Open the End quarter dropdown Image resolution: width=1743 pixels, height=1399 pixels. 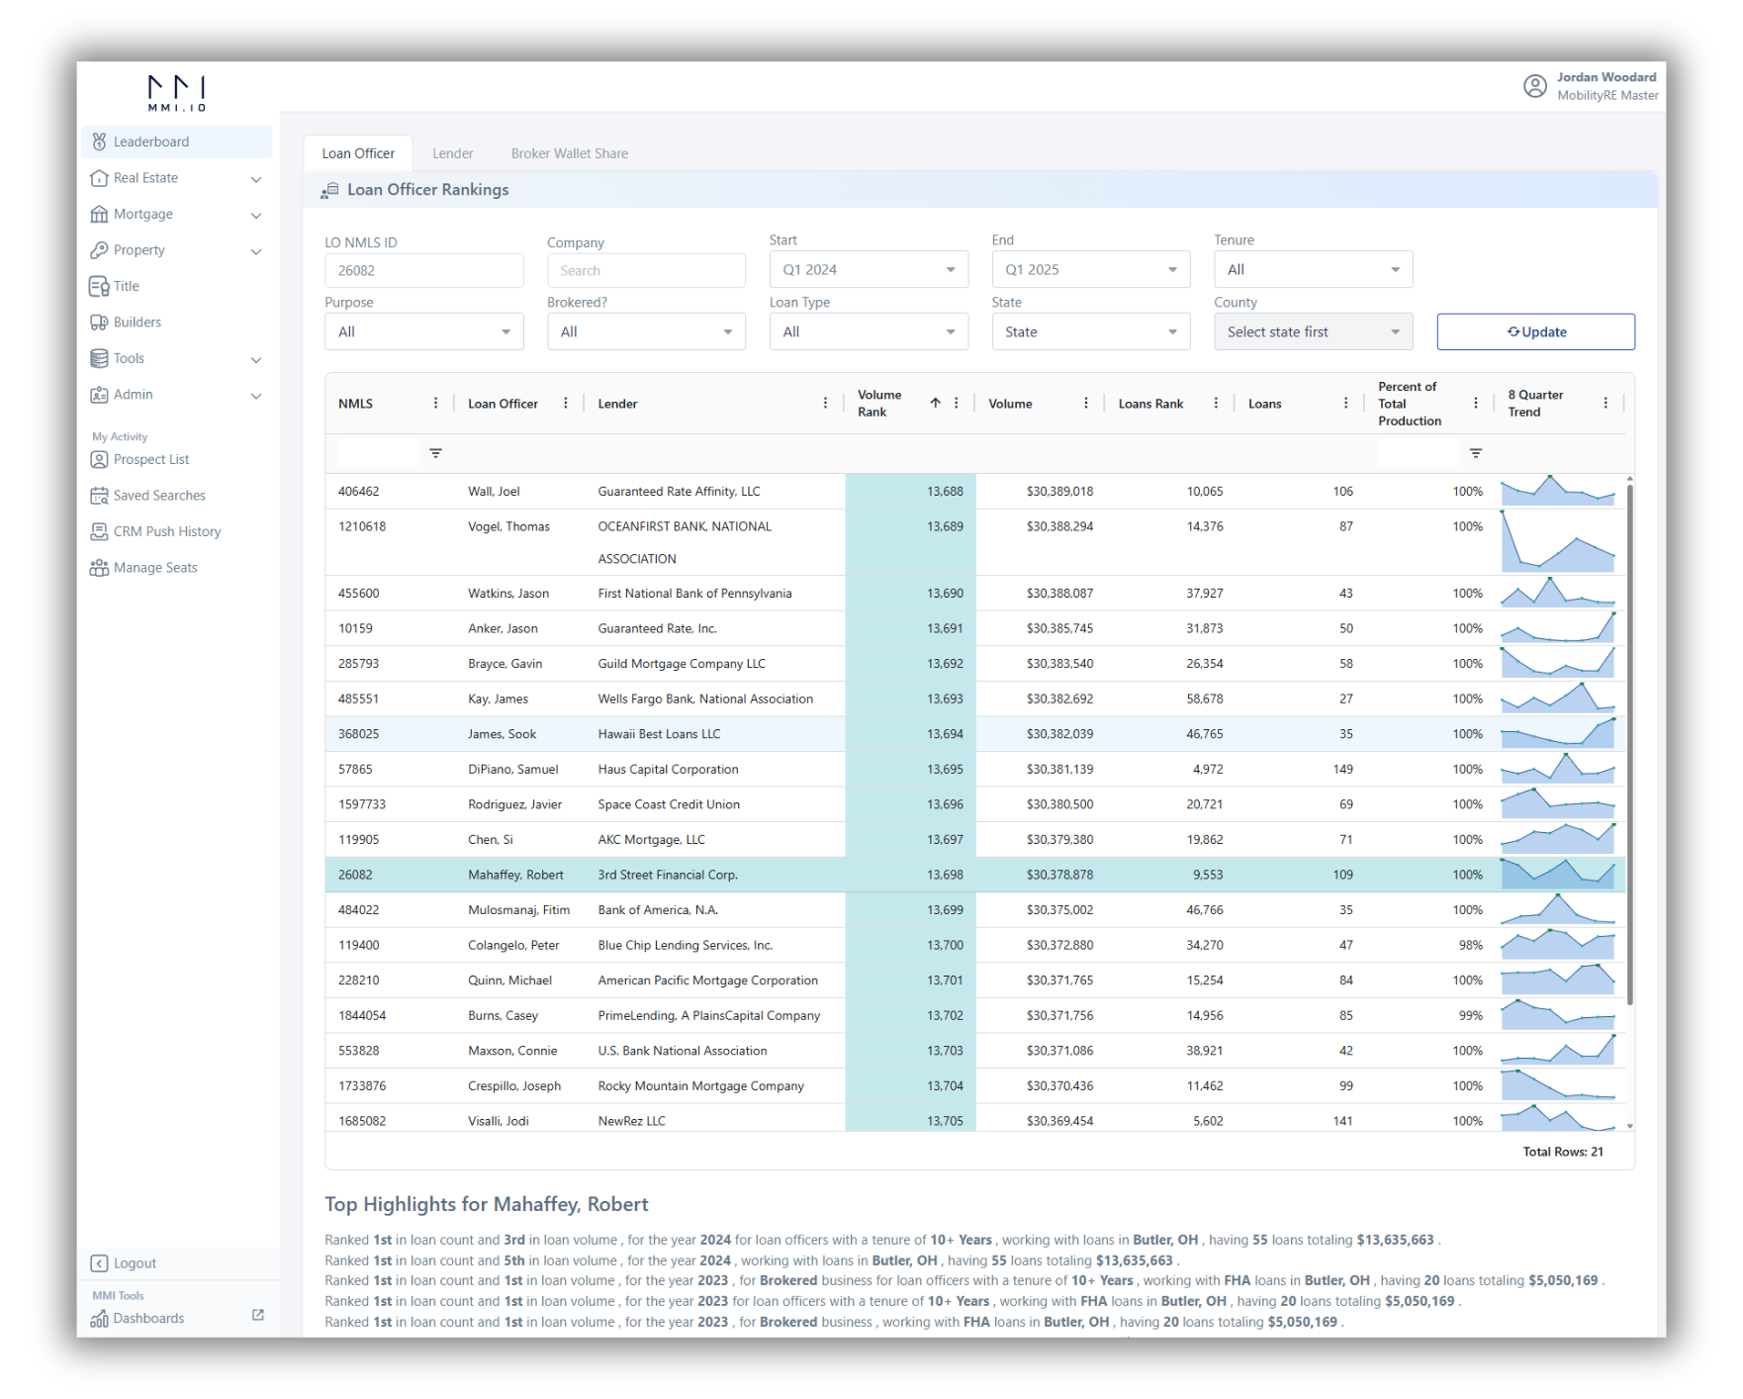click(x=1091, y=269)
